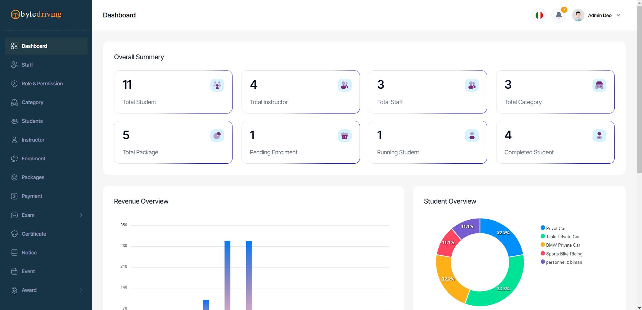Click the Total Student count 11
642x310 pixels.
pos(127,85)
